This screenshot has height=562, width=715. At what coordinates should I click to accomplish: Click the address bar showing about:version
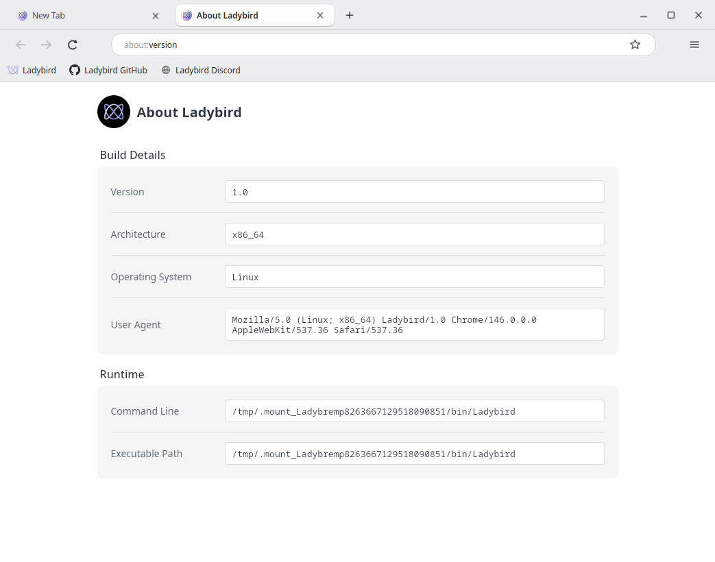point(383,45)
